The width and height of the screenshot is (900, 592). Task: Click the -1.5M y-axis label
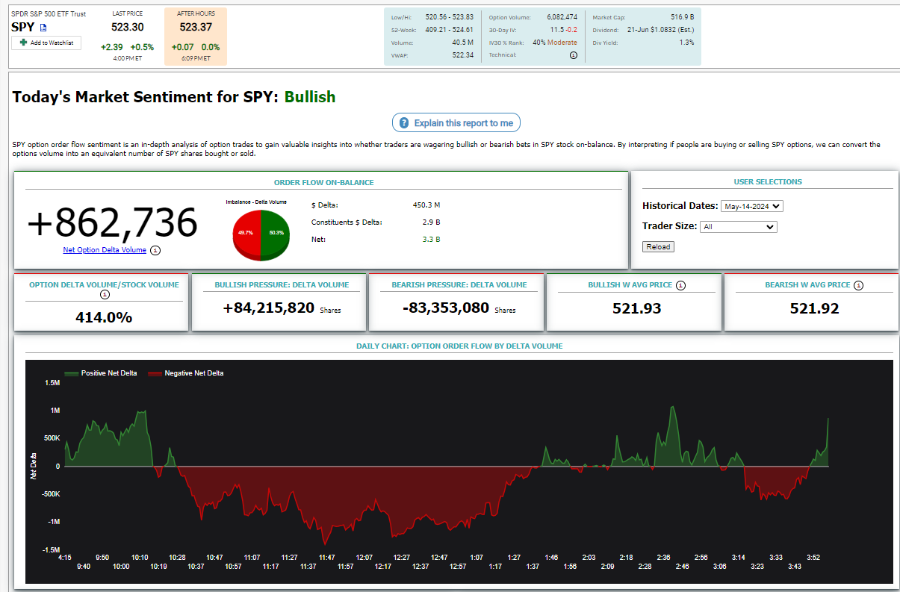coord(51,550)
